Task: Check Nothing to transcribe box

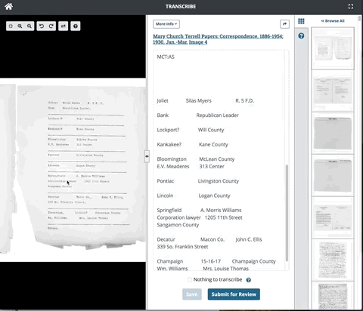Action: click(x=190, y=279)
